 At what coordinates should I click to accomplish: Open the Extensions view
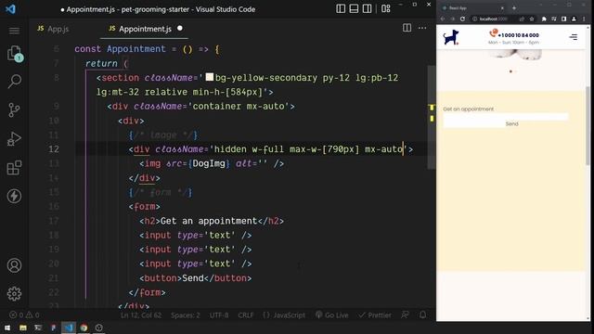(x=15, y=167)
